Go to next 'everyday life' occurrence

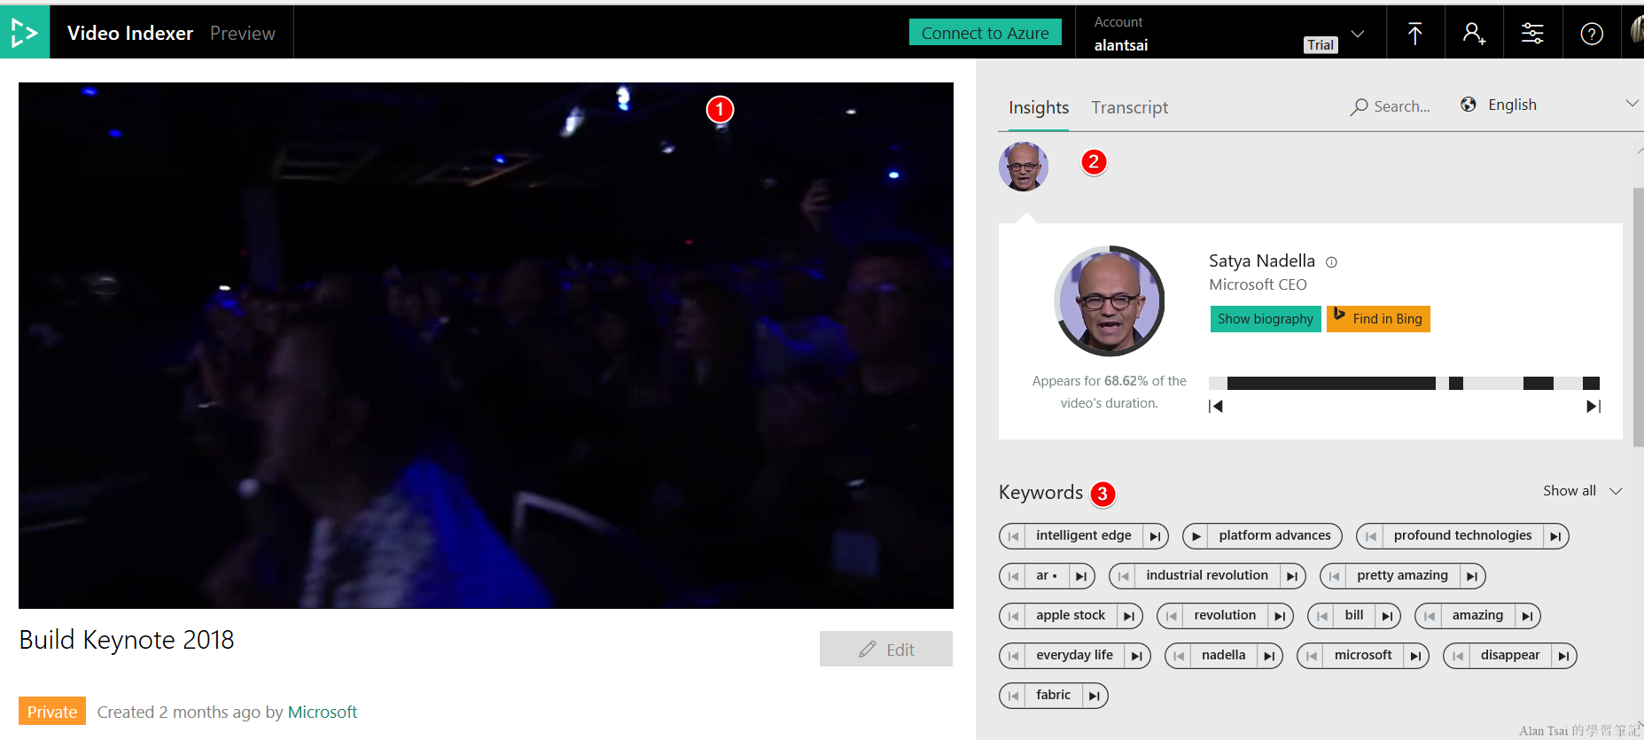pyautogui.click(x=1137, y=656)
